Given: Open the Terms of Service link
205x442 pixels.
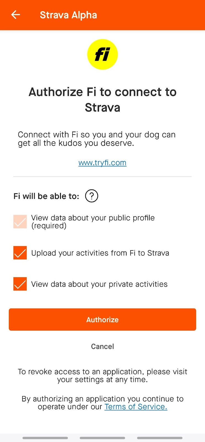Looking at the screenshot, I should tap(136, 407).
